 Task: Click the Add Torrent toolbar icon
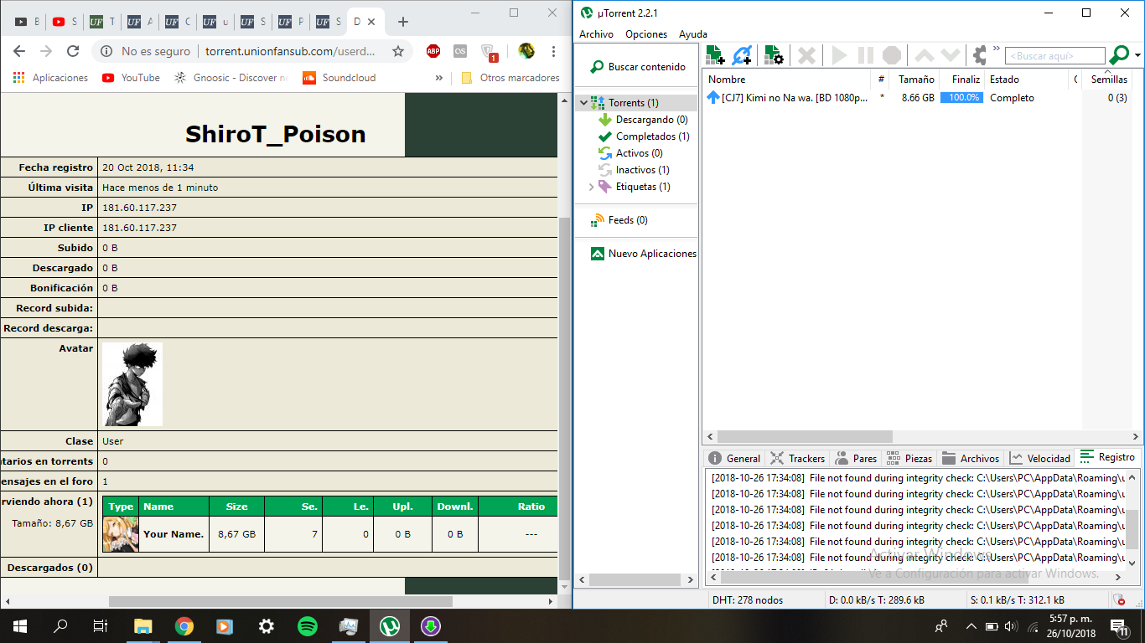pyautogui.click(x=715, y=55)
